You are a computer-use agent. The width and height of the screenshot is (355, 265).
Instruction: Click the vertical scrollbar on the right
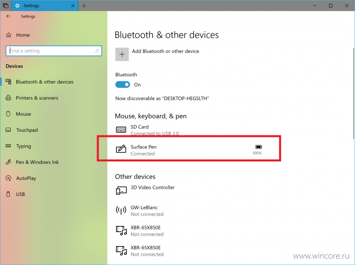[x=354, y=93]
